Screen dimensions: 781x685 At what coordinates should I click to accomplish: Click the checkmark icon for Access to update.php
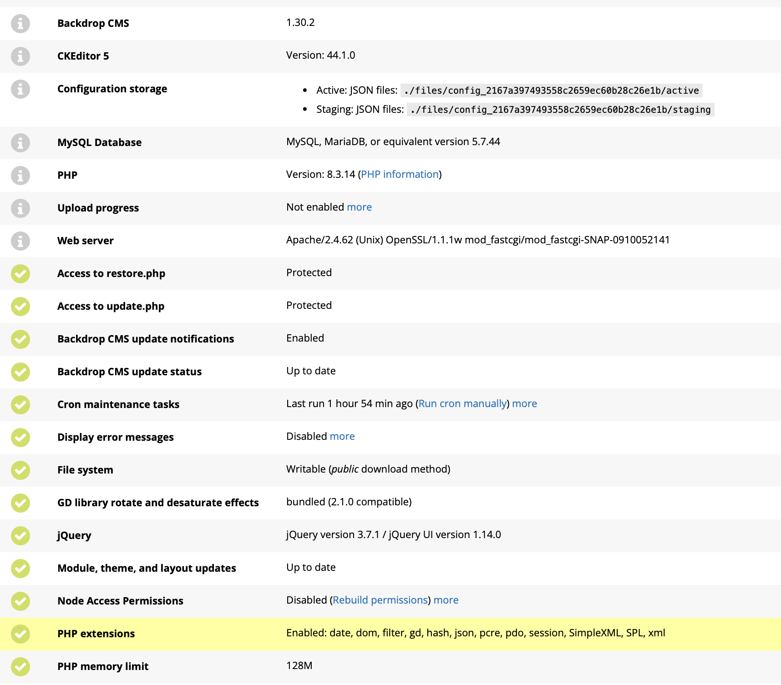pyautogui.click(x=20, y=307)
